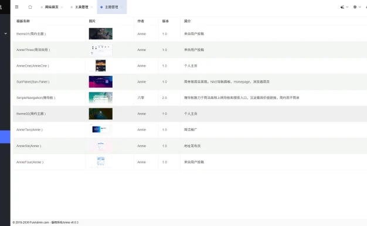Select the AnnieSix(Annie) name cell
The width and height of the screenshot is (367, 226).
[x=29, y=146]
